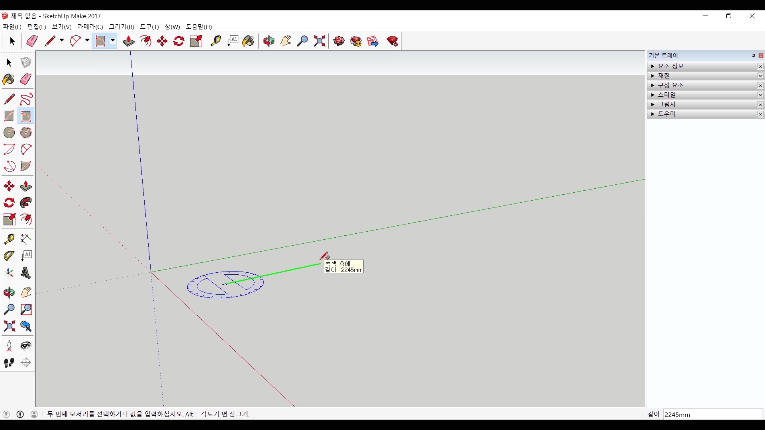This screenshot has width=765, height=430.
Task: Select the Follow Me tool
Action: point(26,203)
